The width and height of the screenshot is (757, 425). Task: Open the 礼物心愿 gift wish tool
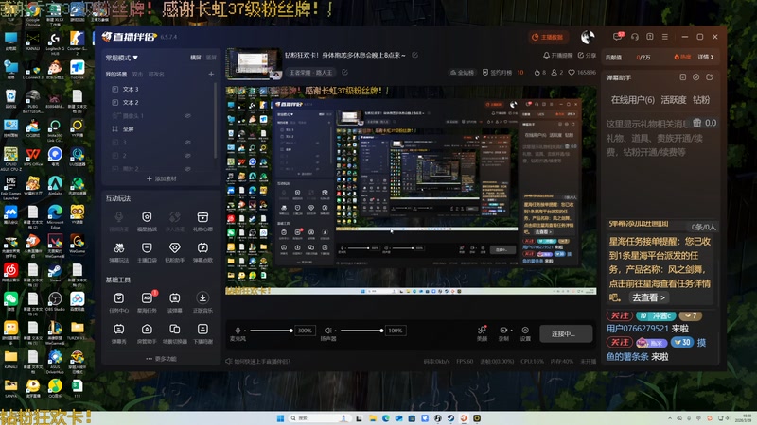[202, 221]
